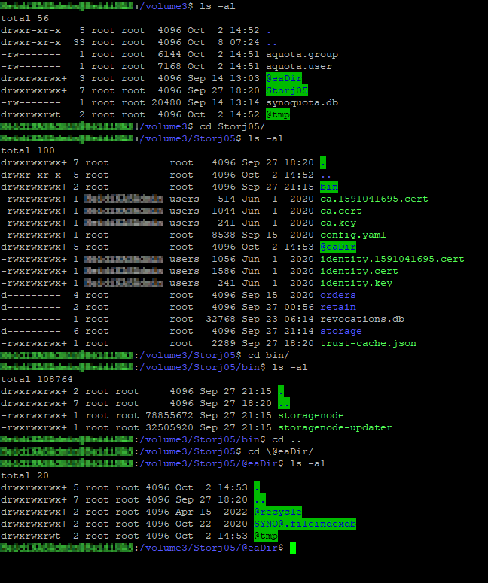Click the identity.1591041695.cert file name
The image size is (488, 583).
coord(392,259)
